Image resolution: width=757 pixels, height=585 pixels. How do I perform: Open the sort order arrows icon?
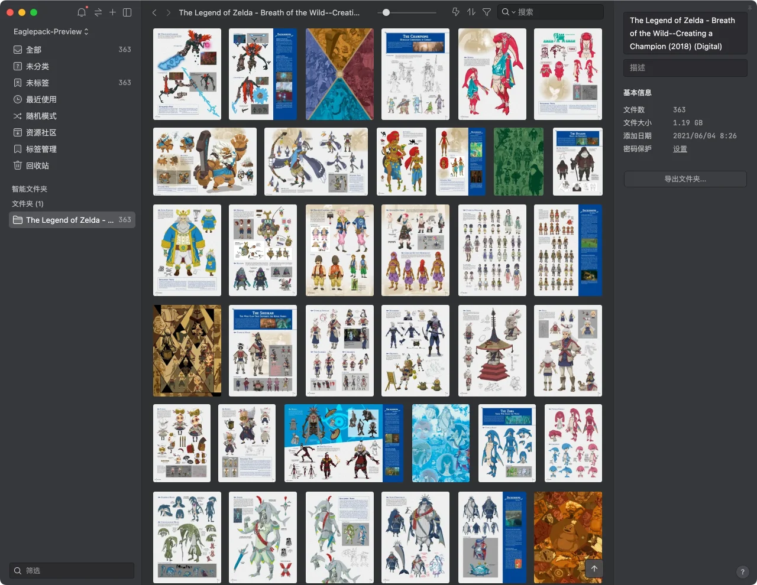471,12
